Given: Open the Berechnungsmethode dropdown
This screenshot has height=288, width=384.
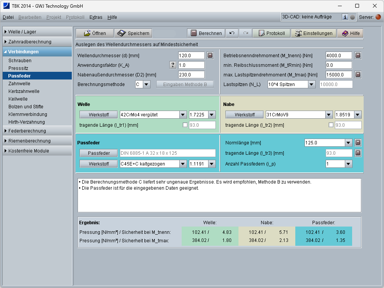Looking at the screenshot, I should pyautogui.click(x=146, y=84).
